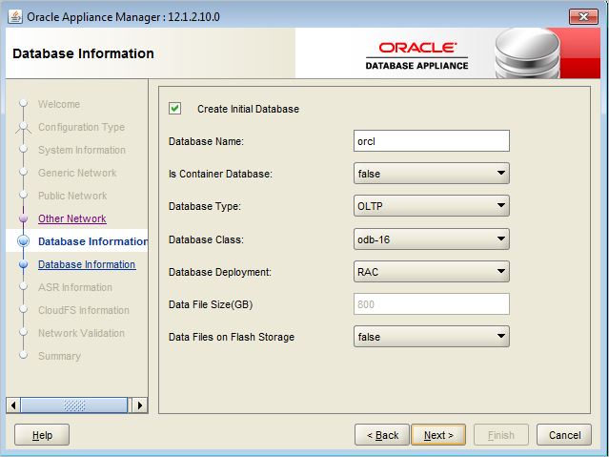The width and height of the screenshot is (609, 457).
Task: Click the Java icon in title bar
Action: [15, 17]
